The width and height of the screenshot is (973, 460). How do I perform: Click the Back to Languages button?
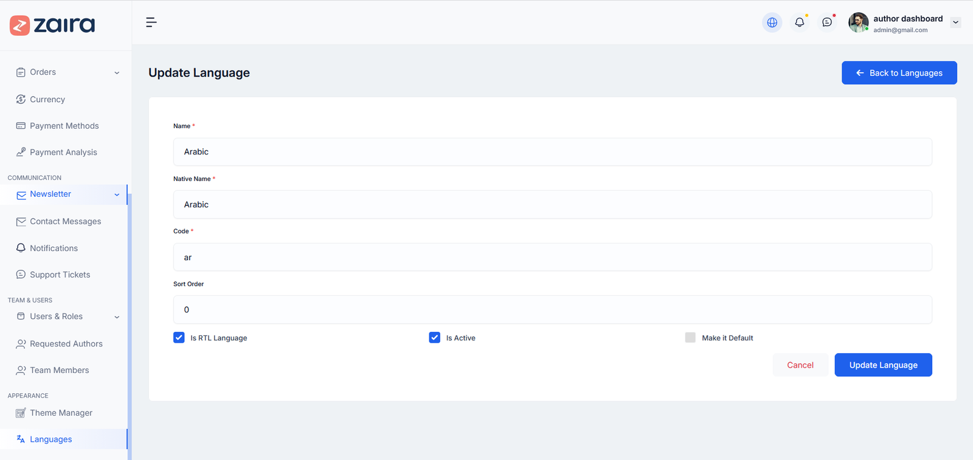(899, 73)
